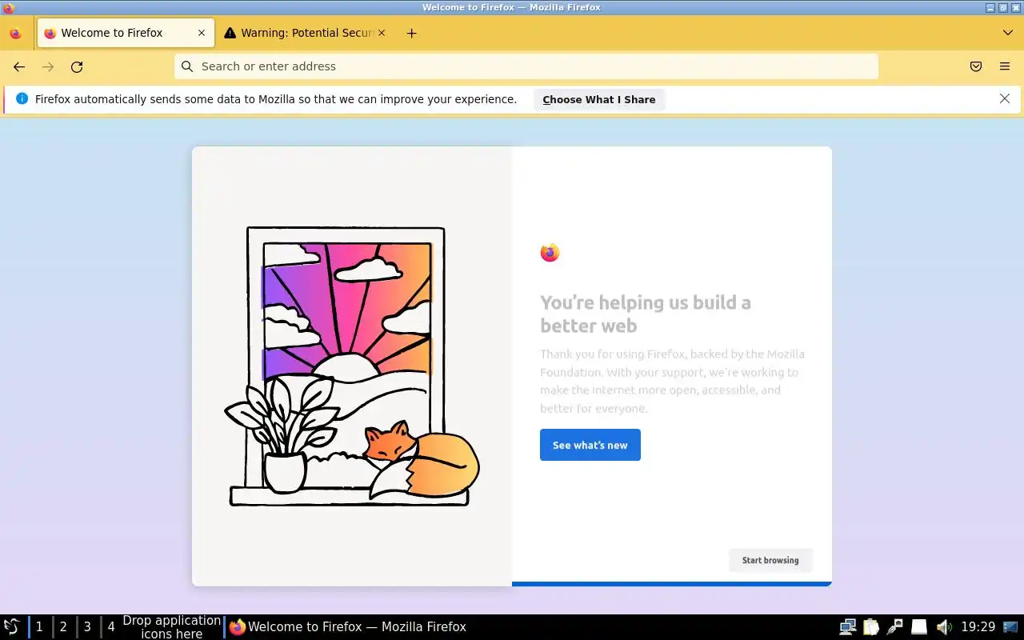The width and height of the screenshot is (1024, 640).
Task: Minimize the Firefox window
Action: (x=990, y=7)
